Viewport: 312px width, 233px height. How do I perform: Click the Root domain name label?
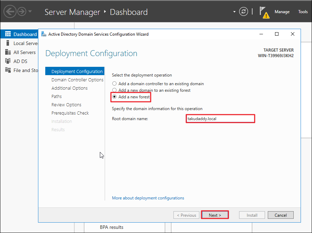coord(130,119)
